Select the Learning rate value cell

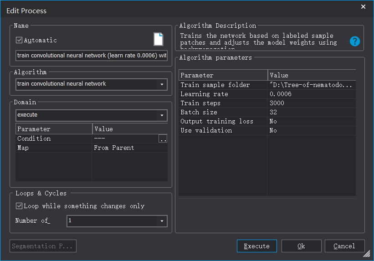(312, 94)
